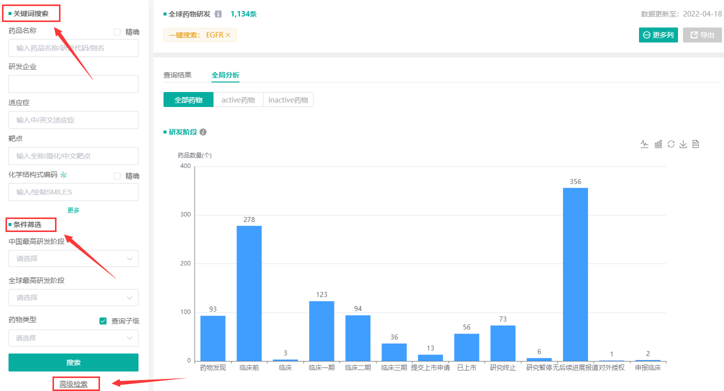Enable 精确 checkbox for 药品名称
724x391 pixels.
(117, 32)
